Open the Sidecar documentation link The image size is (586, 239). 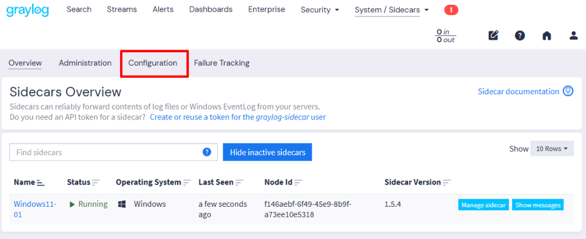point(519,91)
